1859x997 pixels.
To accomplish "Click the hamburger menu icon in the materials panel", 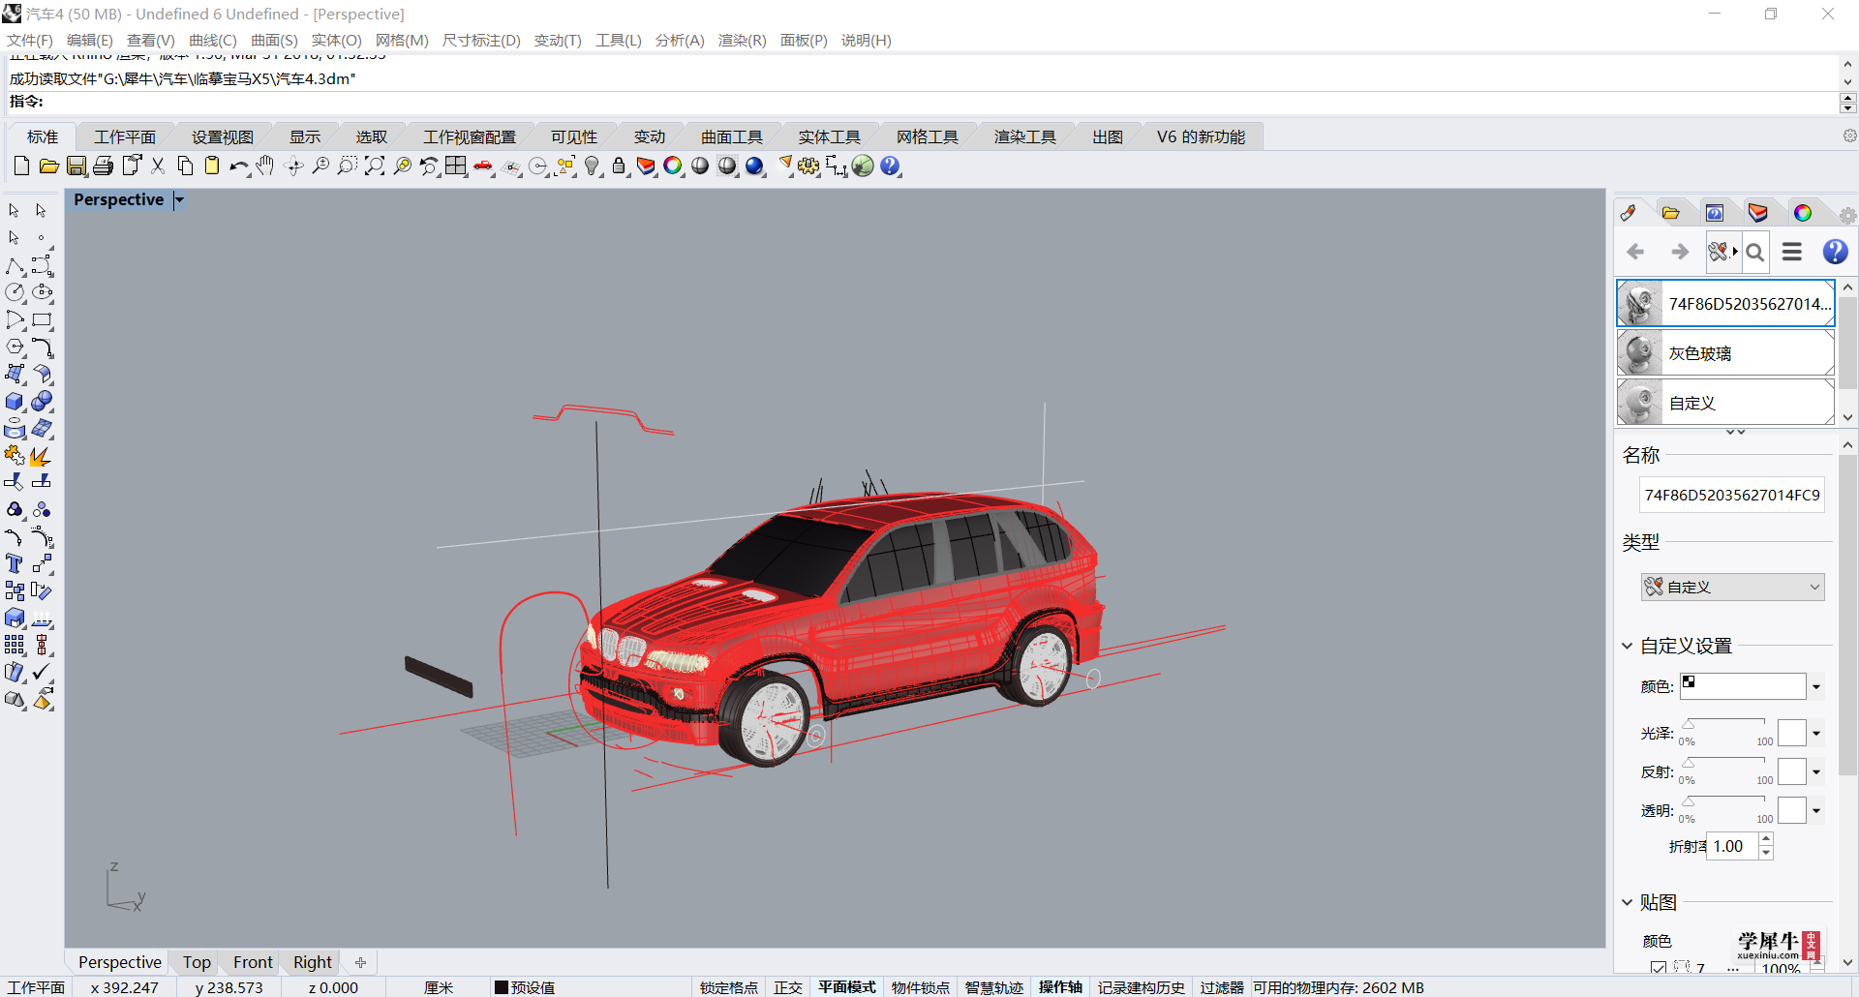I will coord(1792,252).
